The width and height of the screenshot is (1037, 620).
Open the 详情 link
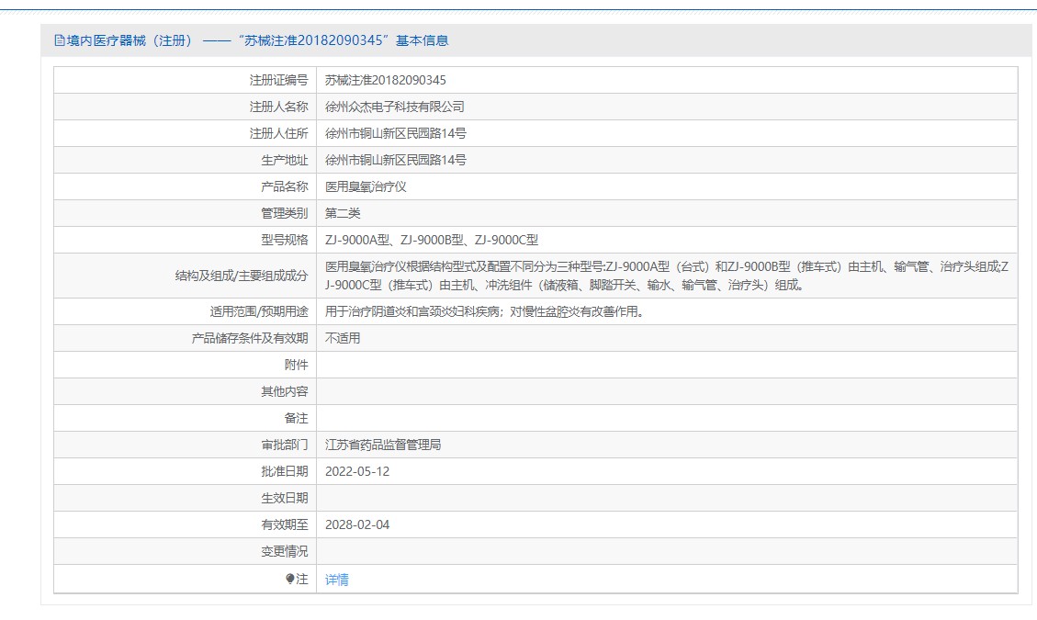pyautogui.click(x=337, y=580)
